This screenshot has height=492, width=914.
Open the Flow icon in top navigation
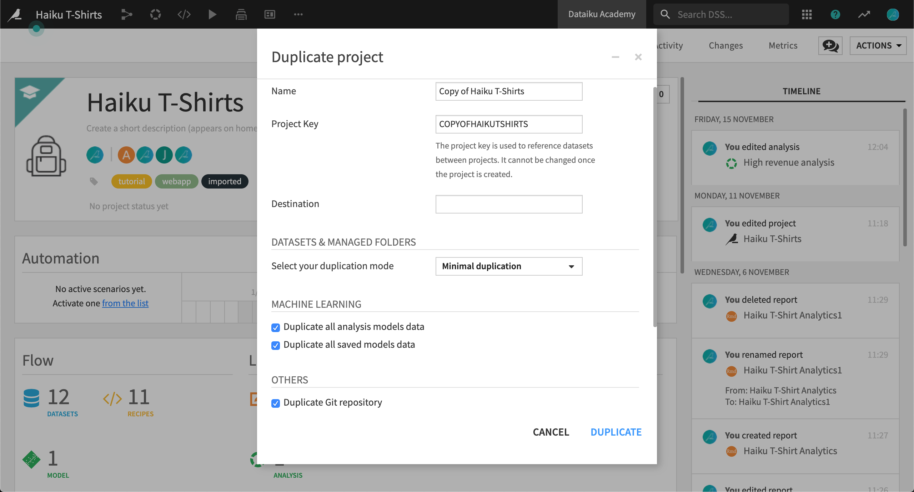tap(126, 14)
